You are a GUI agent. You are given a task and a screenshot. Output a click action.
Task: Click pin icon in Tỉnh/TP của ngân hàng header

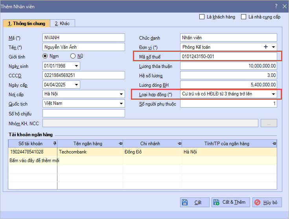(274, 144)
